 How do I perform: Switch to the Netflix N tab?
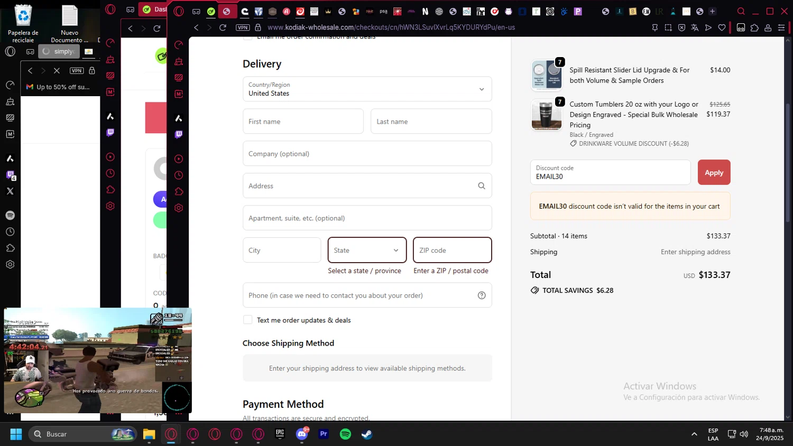(x=425, y=11)
